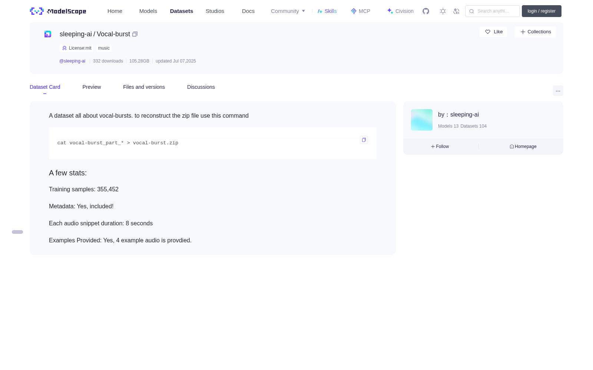
Task: Go to the Home nav item
Action: tap(115, 11)
